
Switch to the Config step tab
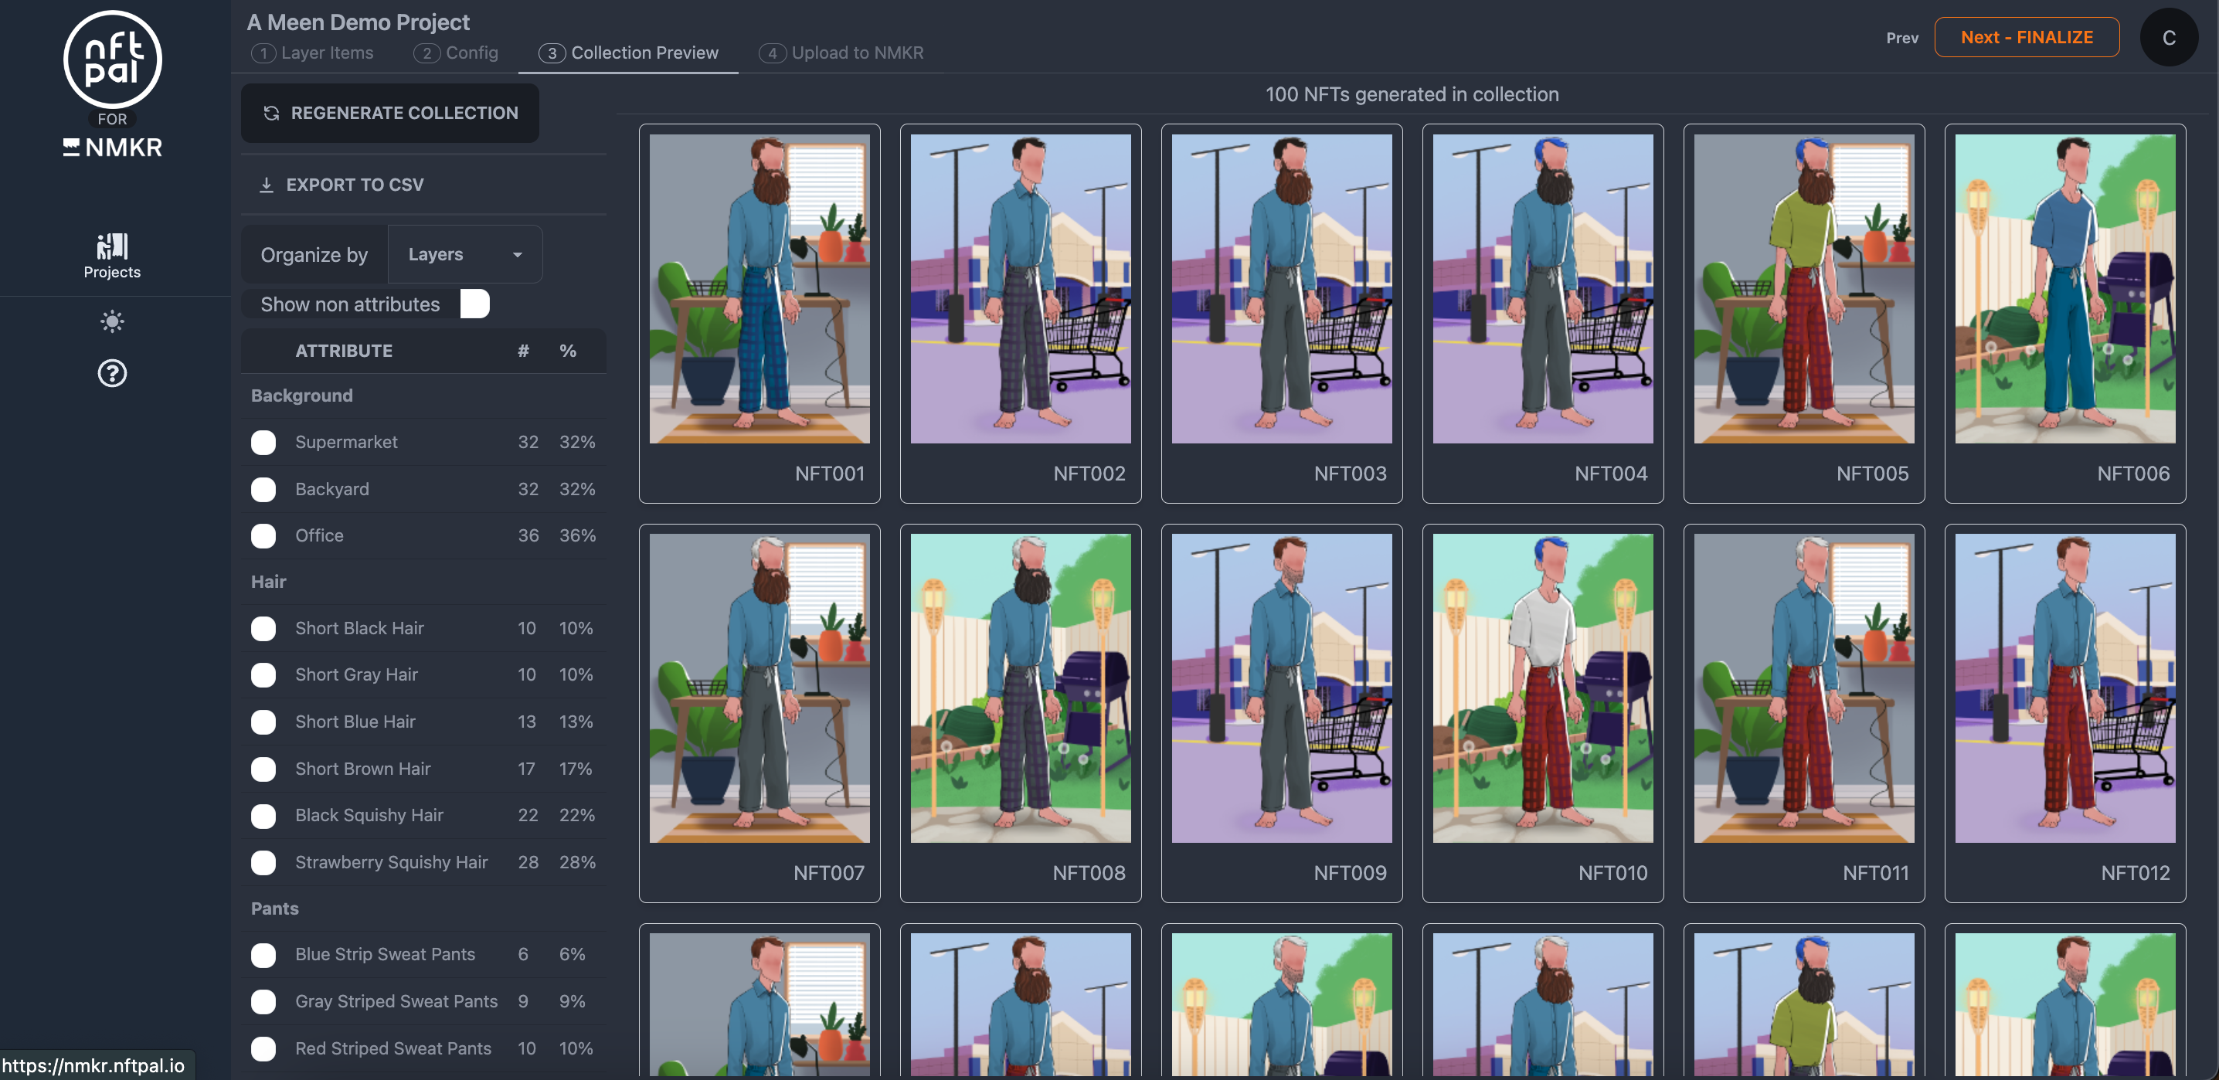(457, 53)
